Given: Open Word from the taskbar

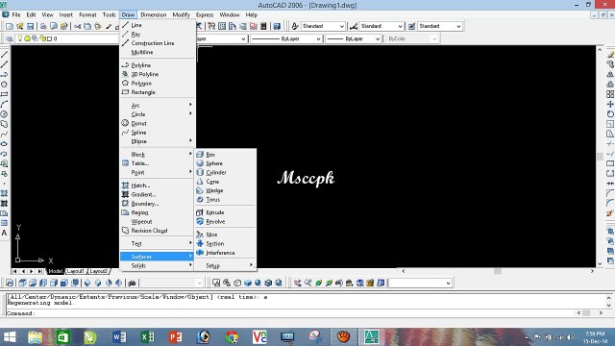Looking at the screenshot, I should pos(119,337).
